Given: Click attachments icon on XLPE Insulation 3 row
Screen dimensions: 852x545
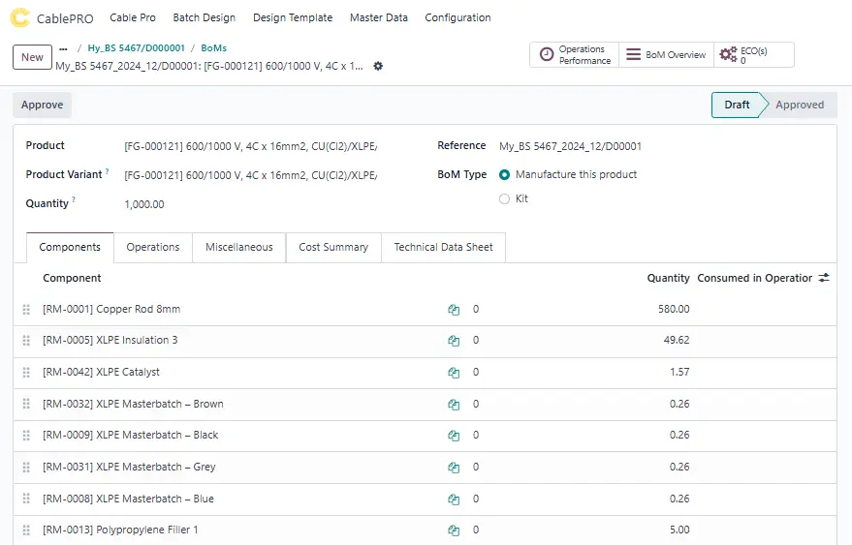Looking at the screenshot, I should [454, 341].
